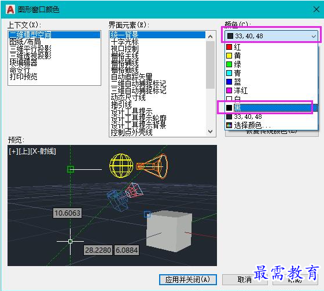The width and height of the screenshot is (324, 291).
Task: Select 三维透视投影 context
Action: click(54, 56)
